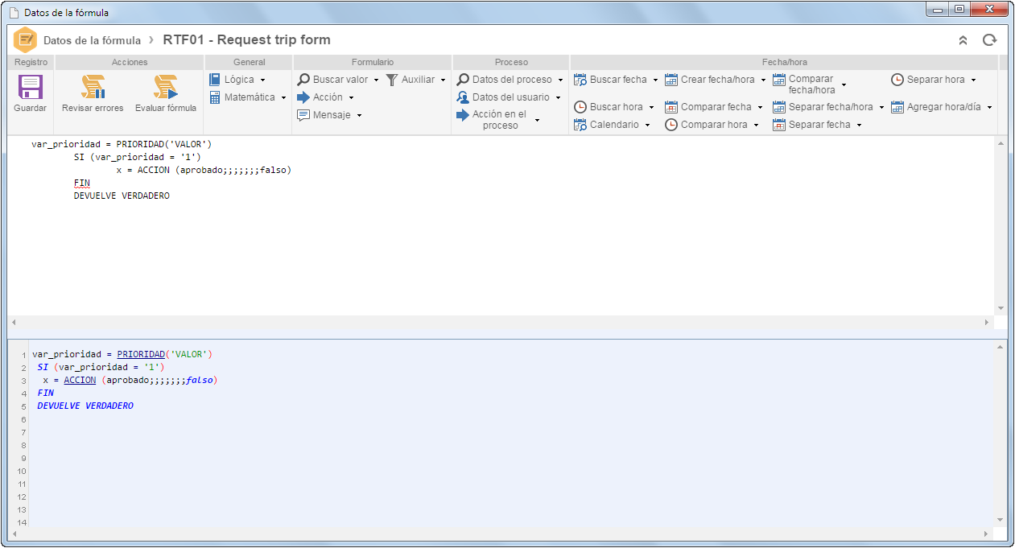Image resolution: width=1015 pixels, height=548 pixels.
Task: Expand the Datos del usuario dropdown arrow
Action: click(x=558, y=98)
